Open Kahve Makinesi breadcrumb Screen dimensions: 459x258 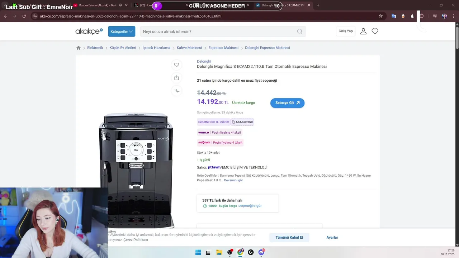click(189, 48)
